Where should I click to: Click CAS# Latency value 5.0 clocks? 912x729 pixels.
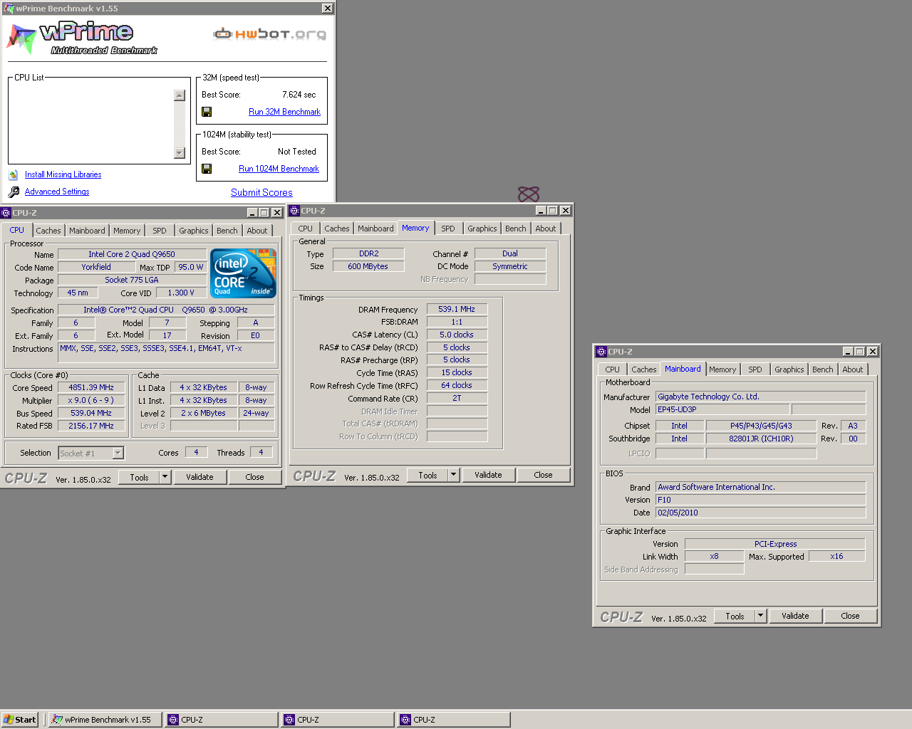pos(457,335)
